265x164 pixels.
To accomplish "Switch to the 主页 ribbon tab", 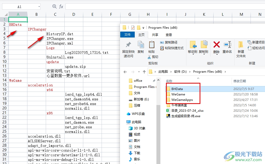I will point(141,35).
